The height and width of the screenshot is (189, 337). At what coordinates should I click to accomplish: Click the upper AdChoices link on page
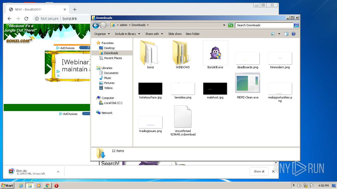(x=66, y=48)
